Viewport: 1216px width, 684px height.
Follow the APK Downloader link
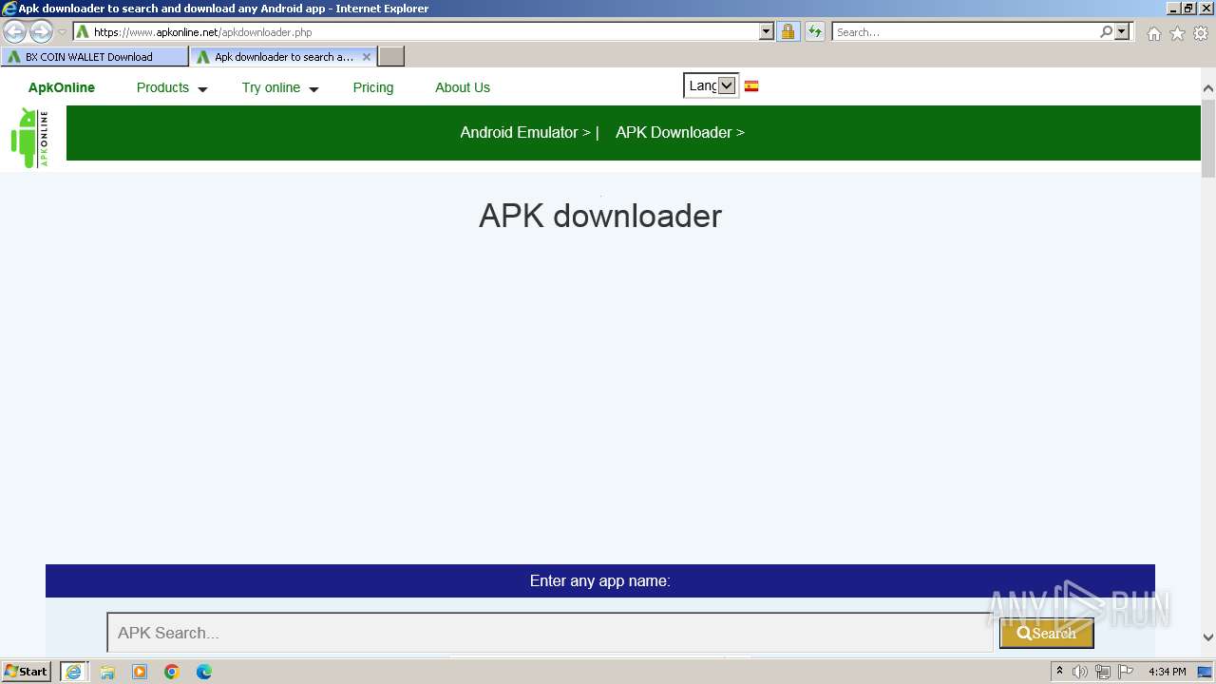680,132
